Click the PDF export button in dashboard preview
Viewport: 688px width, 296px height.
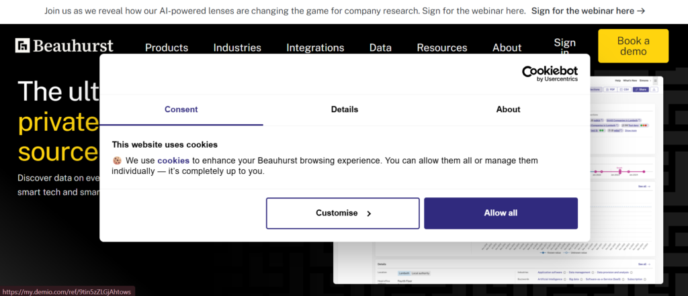(x=611, y=89)
